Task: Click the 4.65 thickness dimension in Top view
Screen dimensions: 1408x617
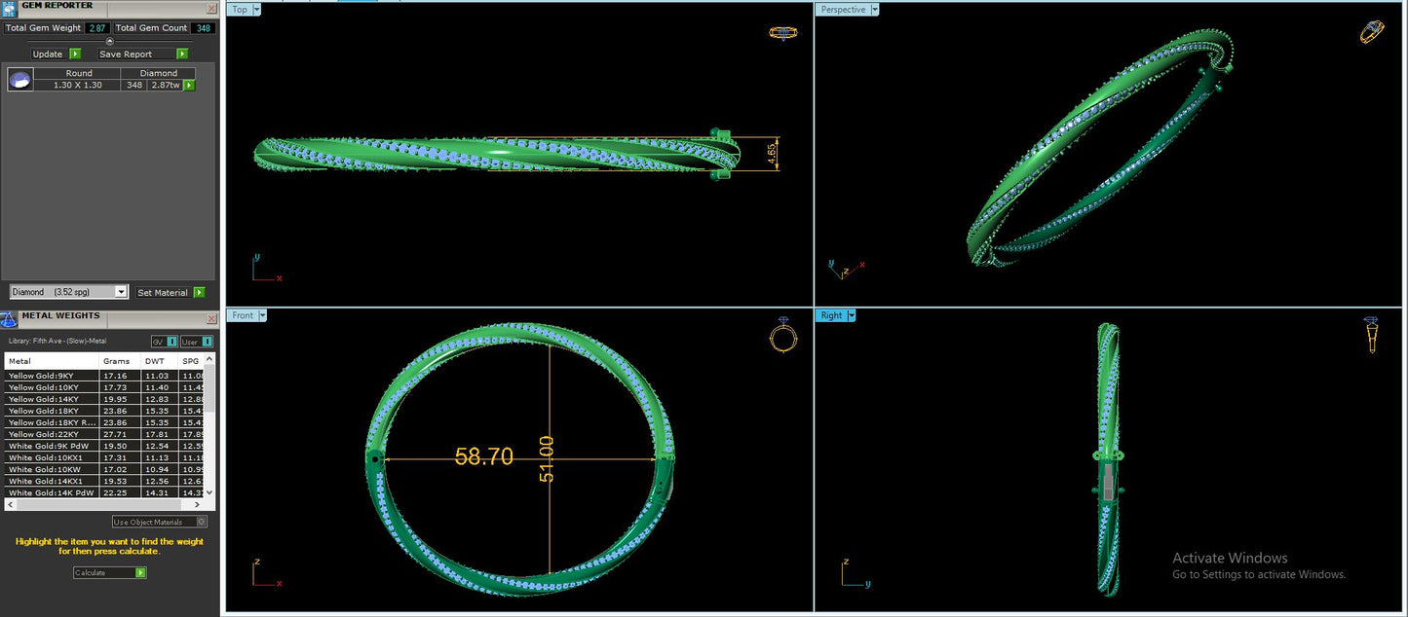Action: (x=772, y=155)
